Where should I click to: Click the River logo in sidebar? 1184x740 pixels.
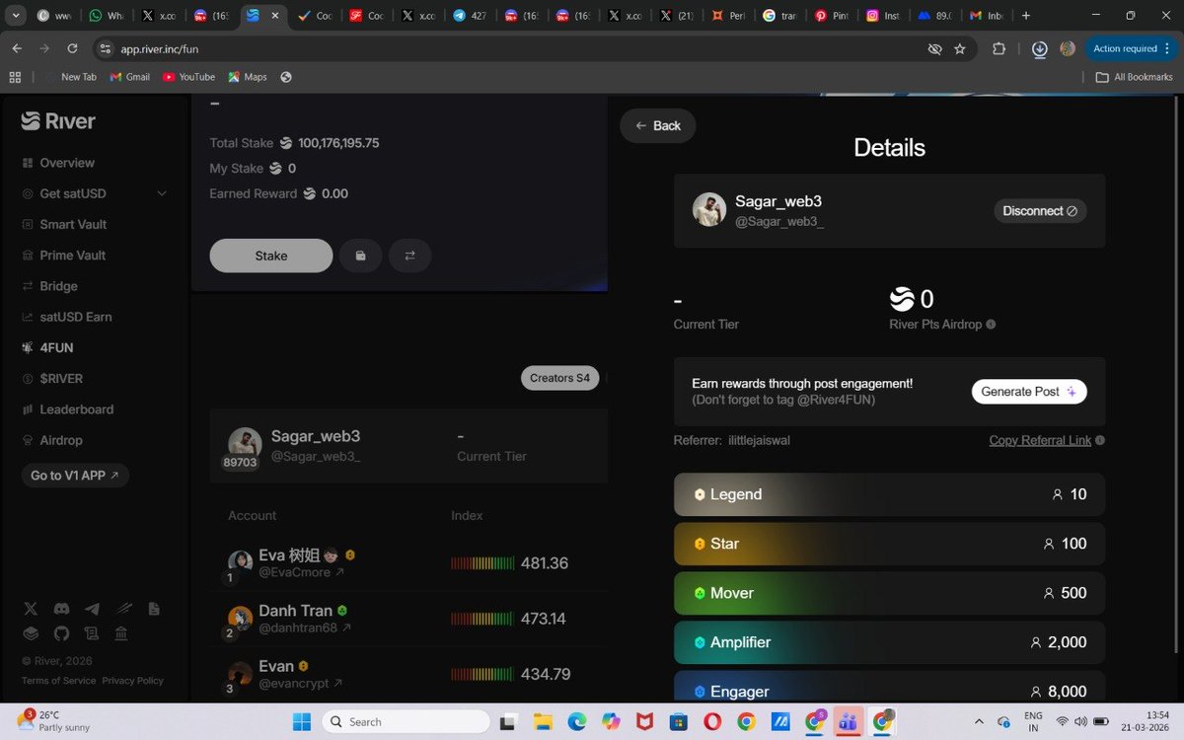[59, 121]
